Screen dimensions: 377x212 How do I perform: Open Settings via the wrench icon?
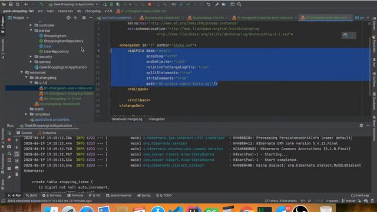pyautogui.click(x=217, y=4)
